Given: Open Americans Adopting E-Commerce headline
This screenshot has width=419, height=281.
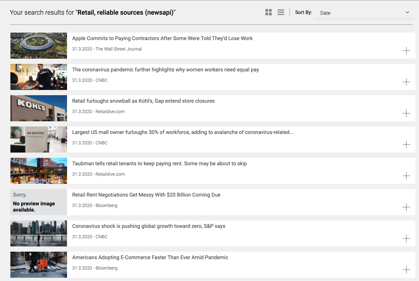Looking at the screenshot, I should 150,258.
